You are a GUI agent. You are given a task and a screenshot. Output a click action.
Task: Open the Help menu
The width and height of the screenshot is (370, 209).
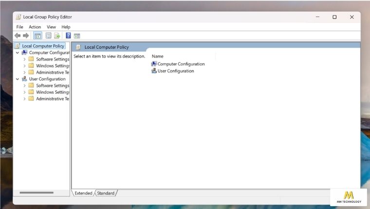tap(66, 27)
